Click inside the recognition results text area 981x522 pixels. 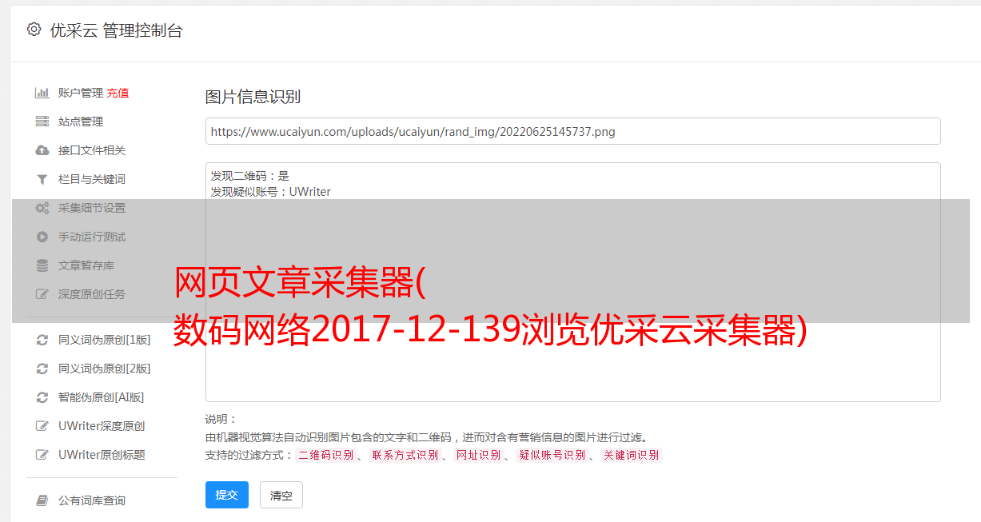point(572,282)
